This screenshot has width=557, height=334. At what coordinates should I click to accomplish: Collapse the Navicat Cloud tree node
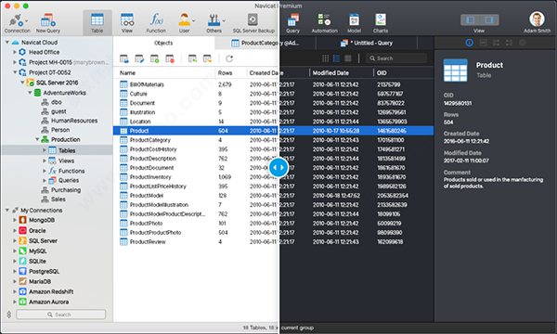coord(7,43)
